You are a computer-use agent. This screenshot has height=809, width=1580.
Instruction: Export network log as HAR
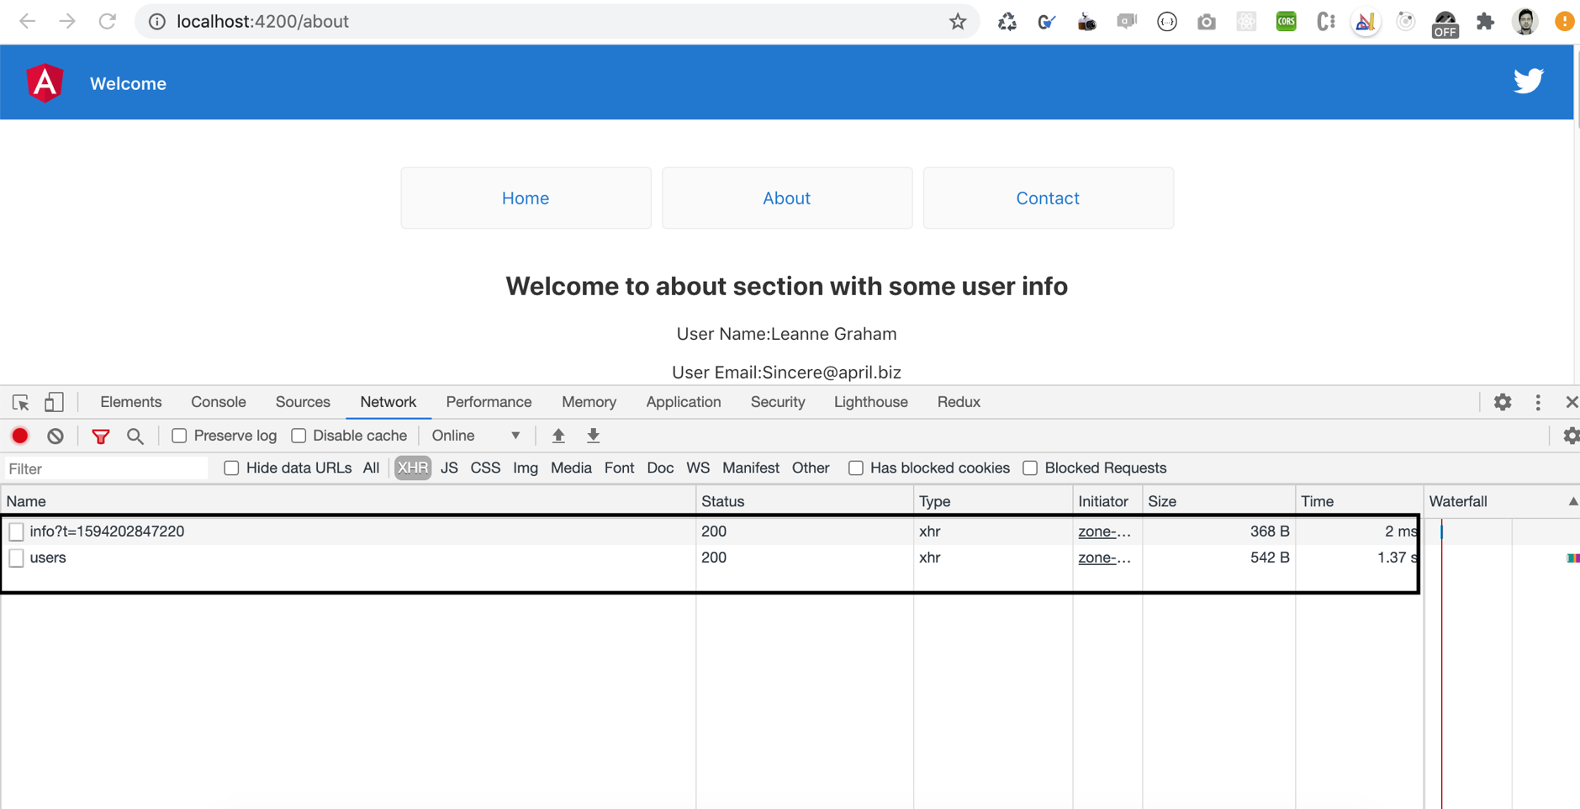coord(593,436)
